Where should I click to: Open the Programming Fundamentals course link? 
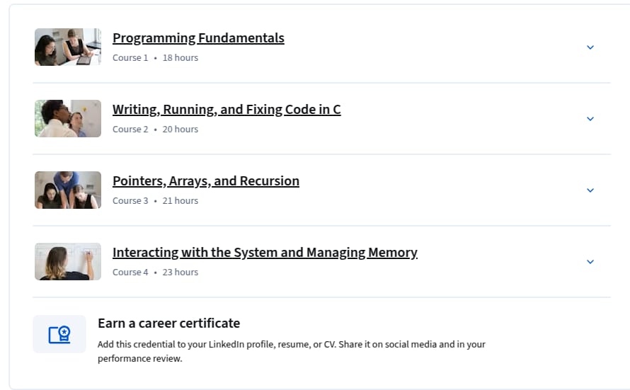tap(198, 38)
